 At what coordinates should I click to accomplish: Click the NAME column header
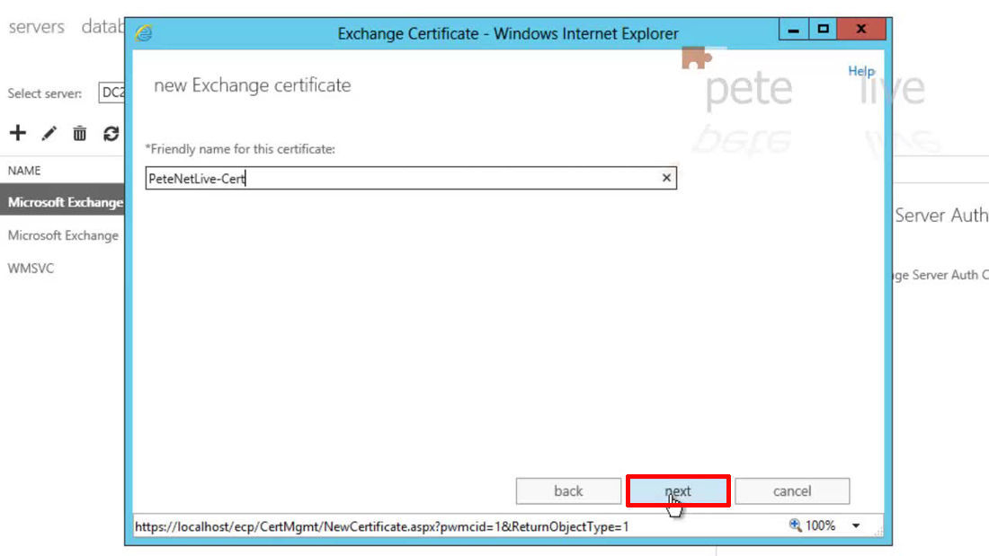pos(24,171)
